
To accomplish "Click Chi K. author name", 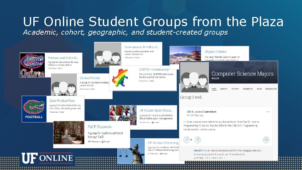I will click(190, 111).
